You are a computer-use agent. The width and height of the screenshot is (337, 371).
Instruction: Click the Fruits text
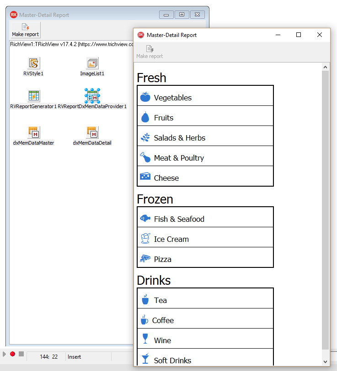pos(164,118)
